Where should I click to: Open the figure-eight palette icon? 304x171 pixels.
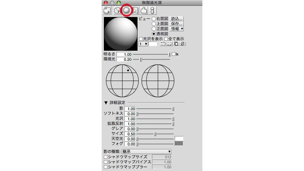pos(152,10)
